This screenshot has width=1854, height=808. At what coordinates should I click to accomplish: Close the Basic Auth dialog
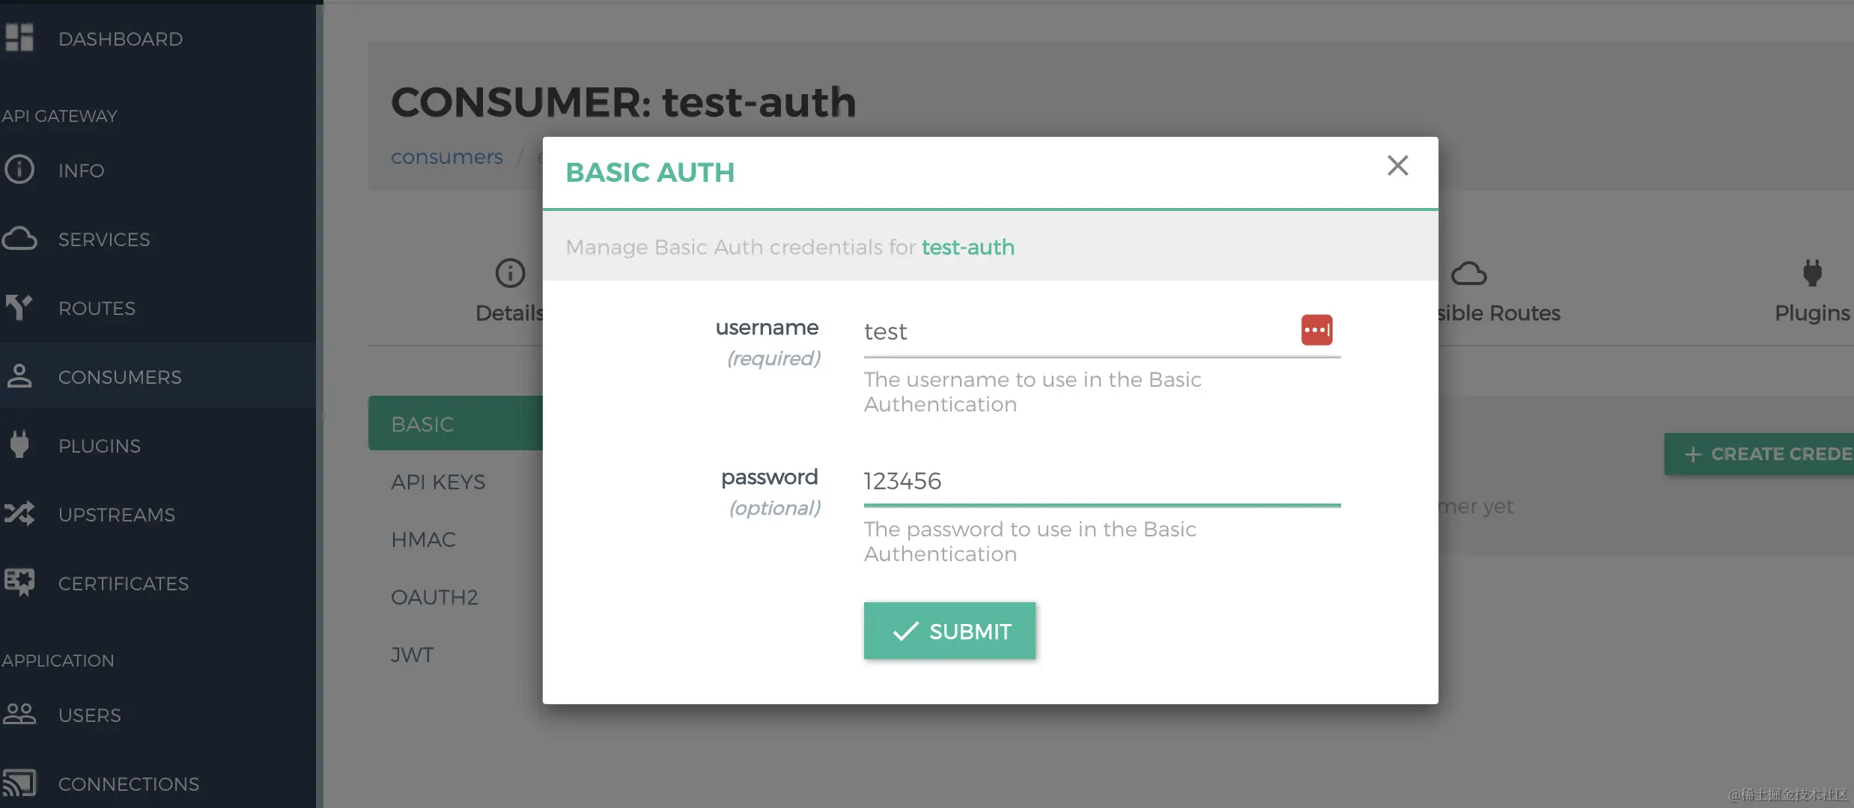pos(1397,165)
